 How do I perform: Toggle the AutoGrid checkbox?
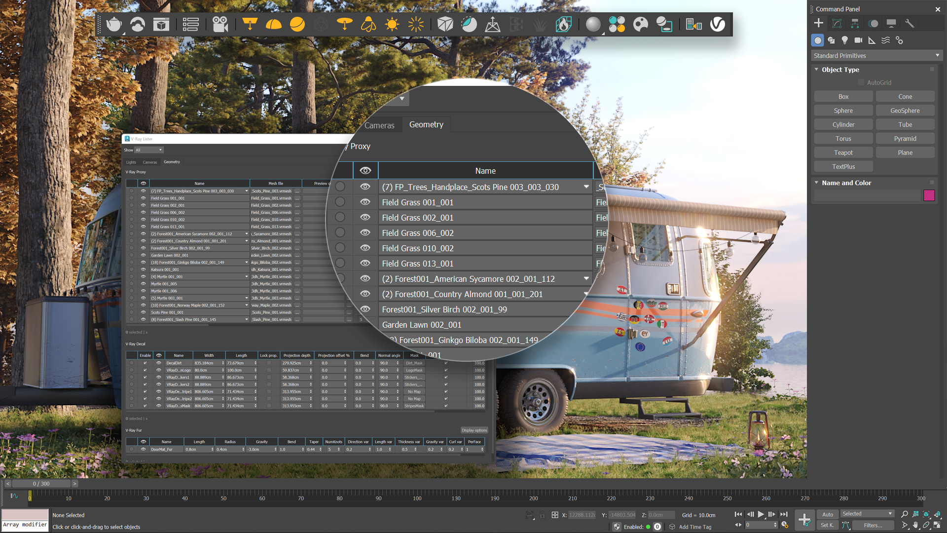pos(861,82)
